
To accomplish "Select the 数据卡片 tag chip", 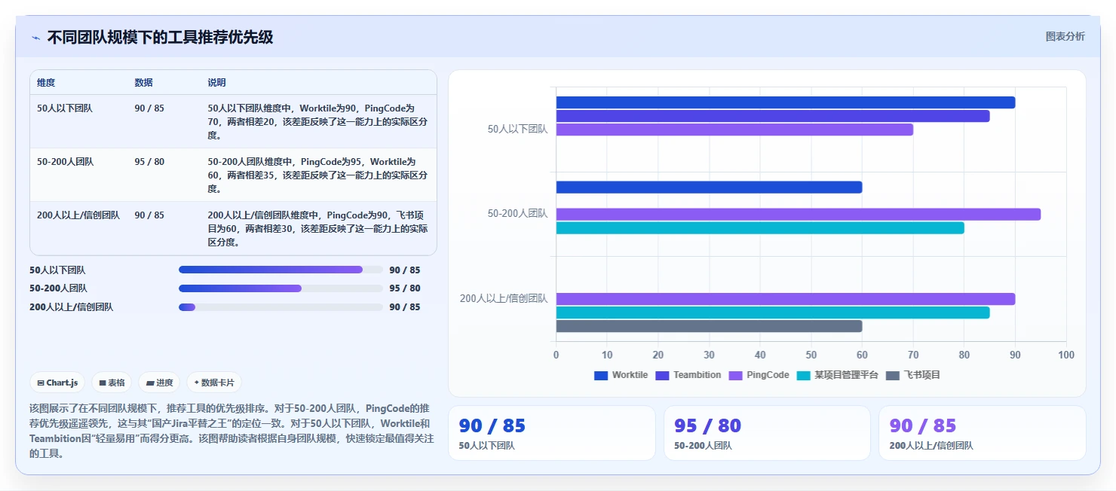I will pos(214,383).
